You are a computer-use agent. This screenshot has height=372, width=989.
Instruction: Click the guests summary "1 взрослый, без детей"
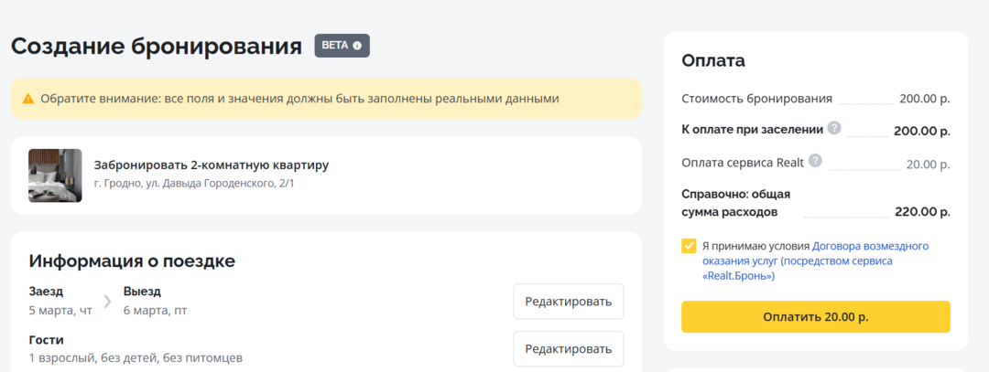coord(136,357)
